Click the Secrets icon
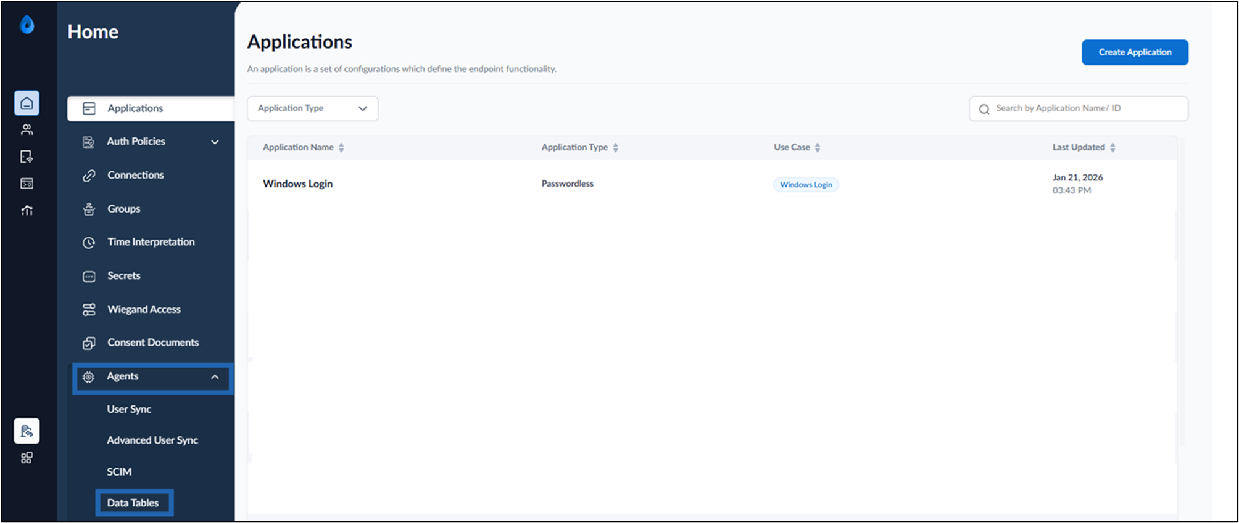 click(x=89, y=277)
